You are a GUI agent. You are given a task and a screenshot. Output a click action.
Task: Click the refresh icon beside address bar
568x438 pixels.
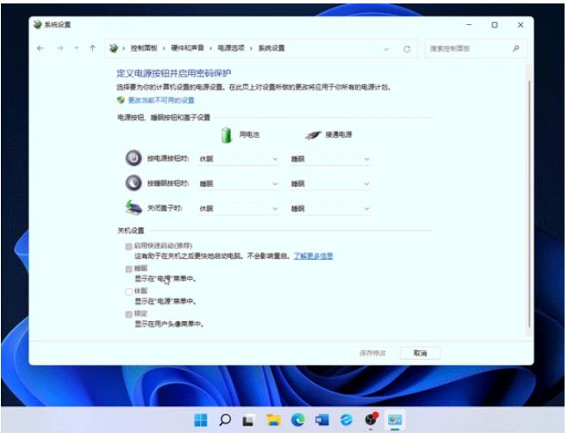(x=407, y=49)
